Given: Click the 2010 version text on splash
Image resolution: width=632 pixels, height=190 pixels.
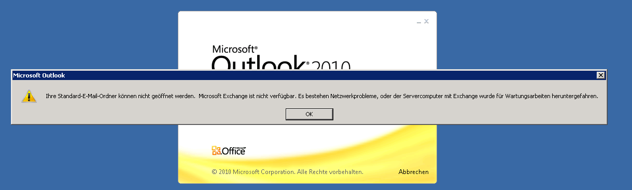Looking at the screenshot, I should click(331, 66).
